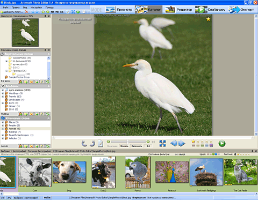Click the refresh icon in virtual folders toolbar

coord(47,82)
